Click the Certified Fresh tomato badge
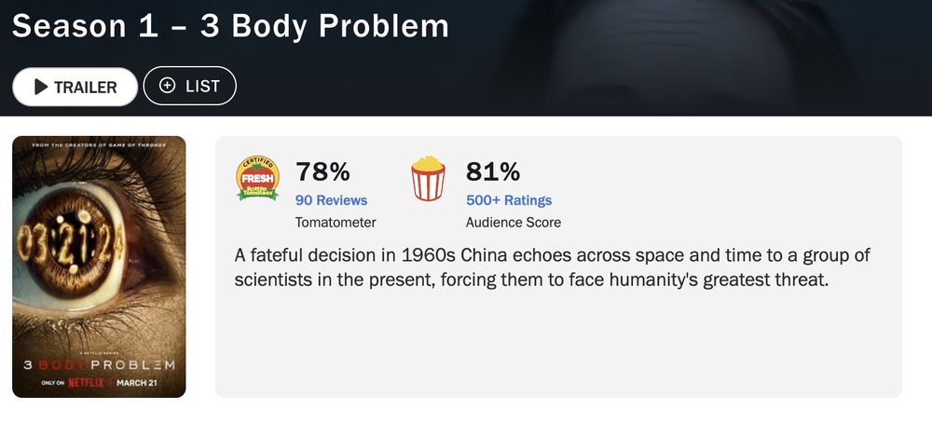The image size is (932, 437). click(x=257, y=178)
